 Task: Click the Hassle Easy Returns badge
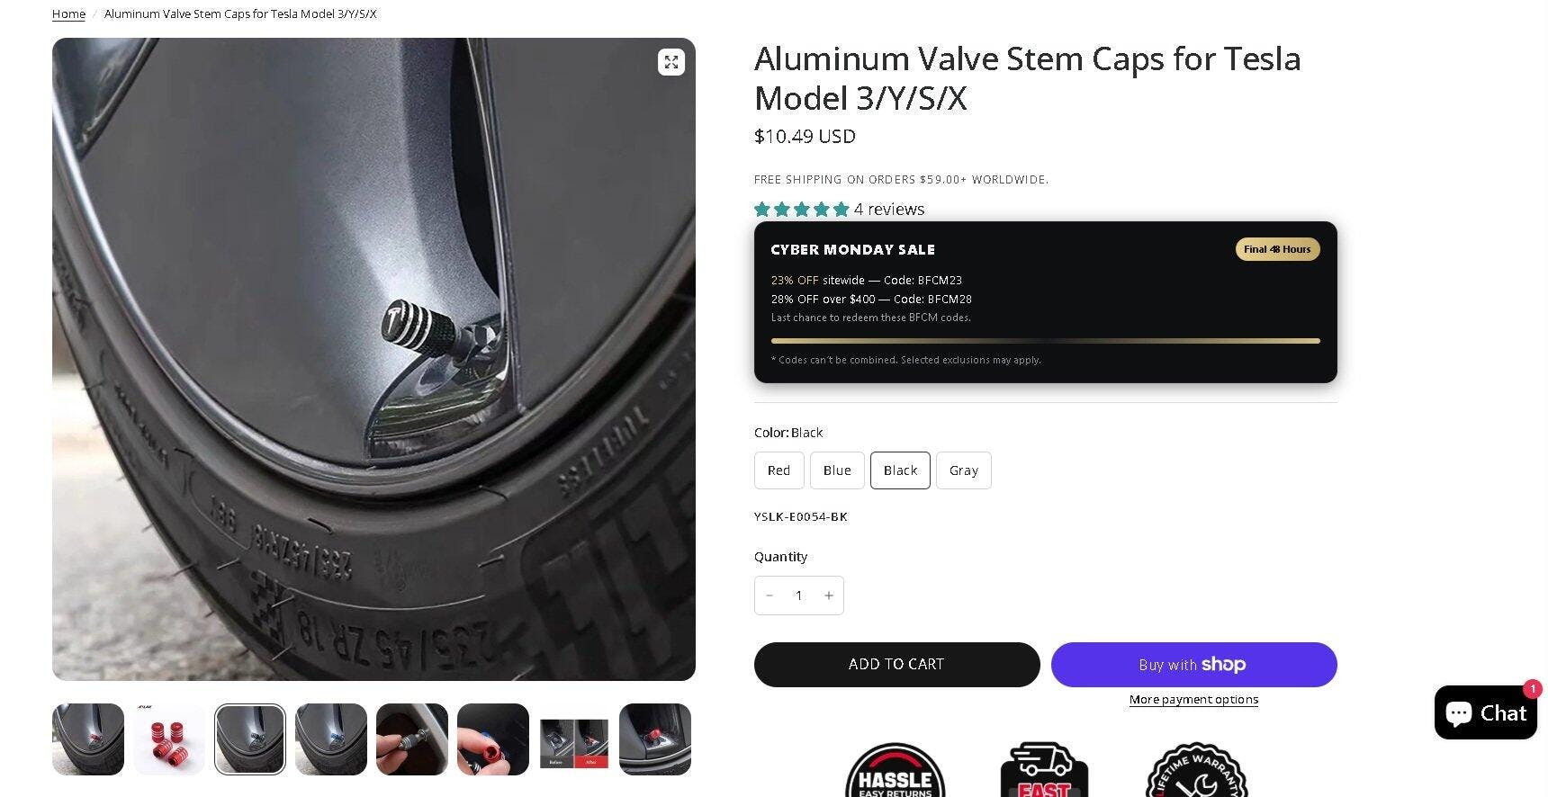895,772
